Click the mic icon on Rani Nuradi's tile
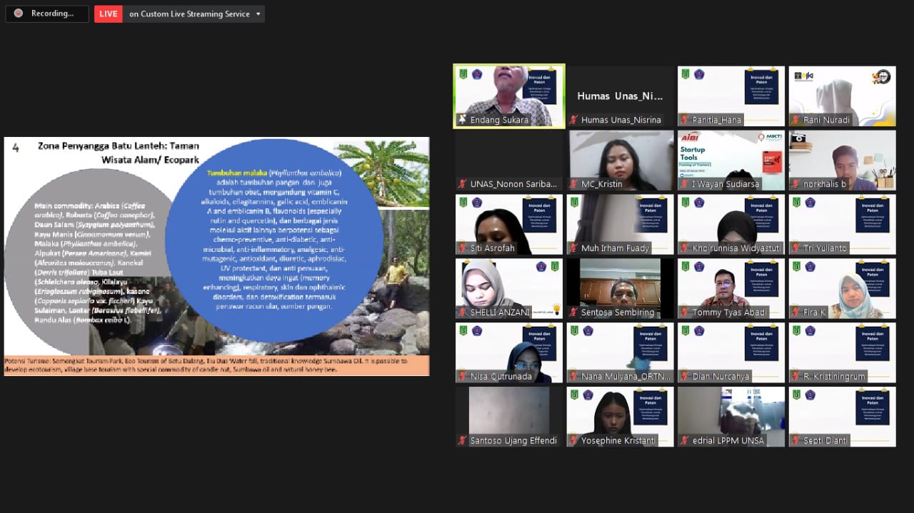 coord(795,119)
